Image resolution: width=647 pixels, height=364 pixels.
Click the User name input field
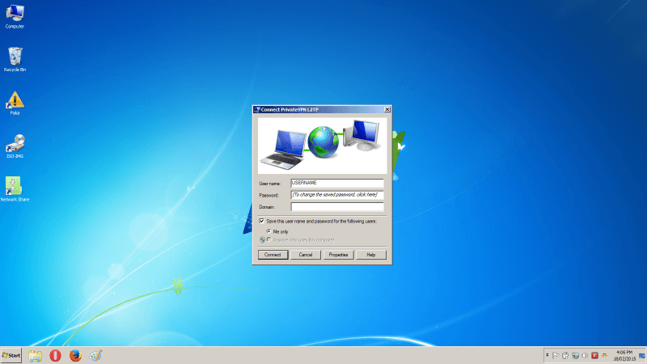pos(336,184)
